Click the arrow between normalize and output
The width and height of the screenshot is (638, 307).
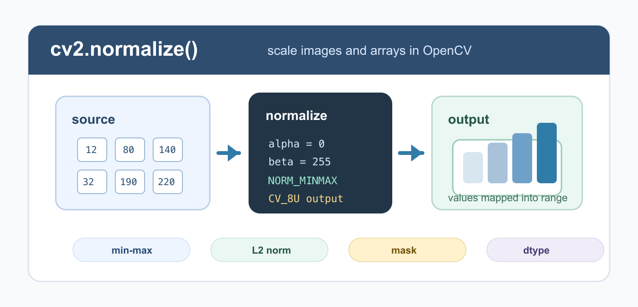point(411,153)
